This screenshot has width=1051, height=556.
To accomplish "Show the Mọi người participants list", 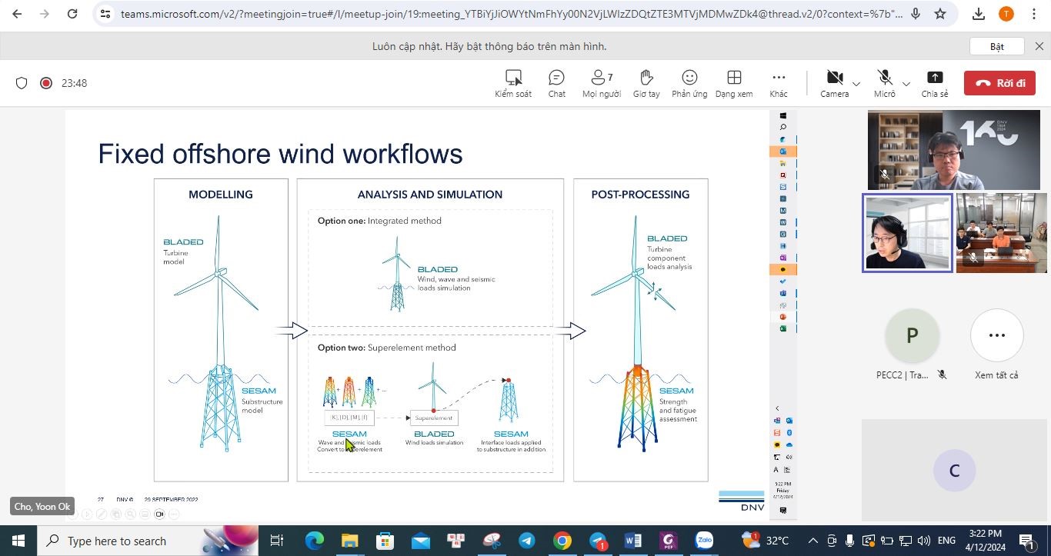I will (601, 84).
